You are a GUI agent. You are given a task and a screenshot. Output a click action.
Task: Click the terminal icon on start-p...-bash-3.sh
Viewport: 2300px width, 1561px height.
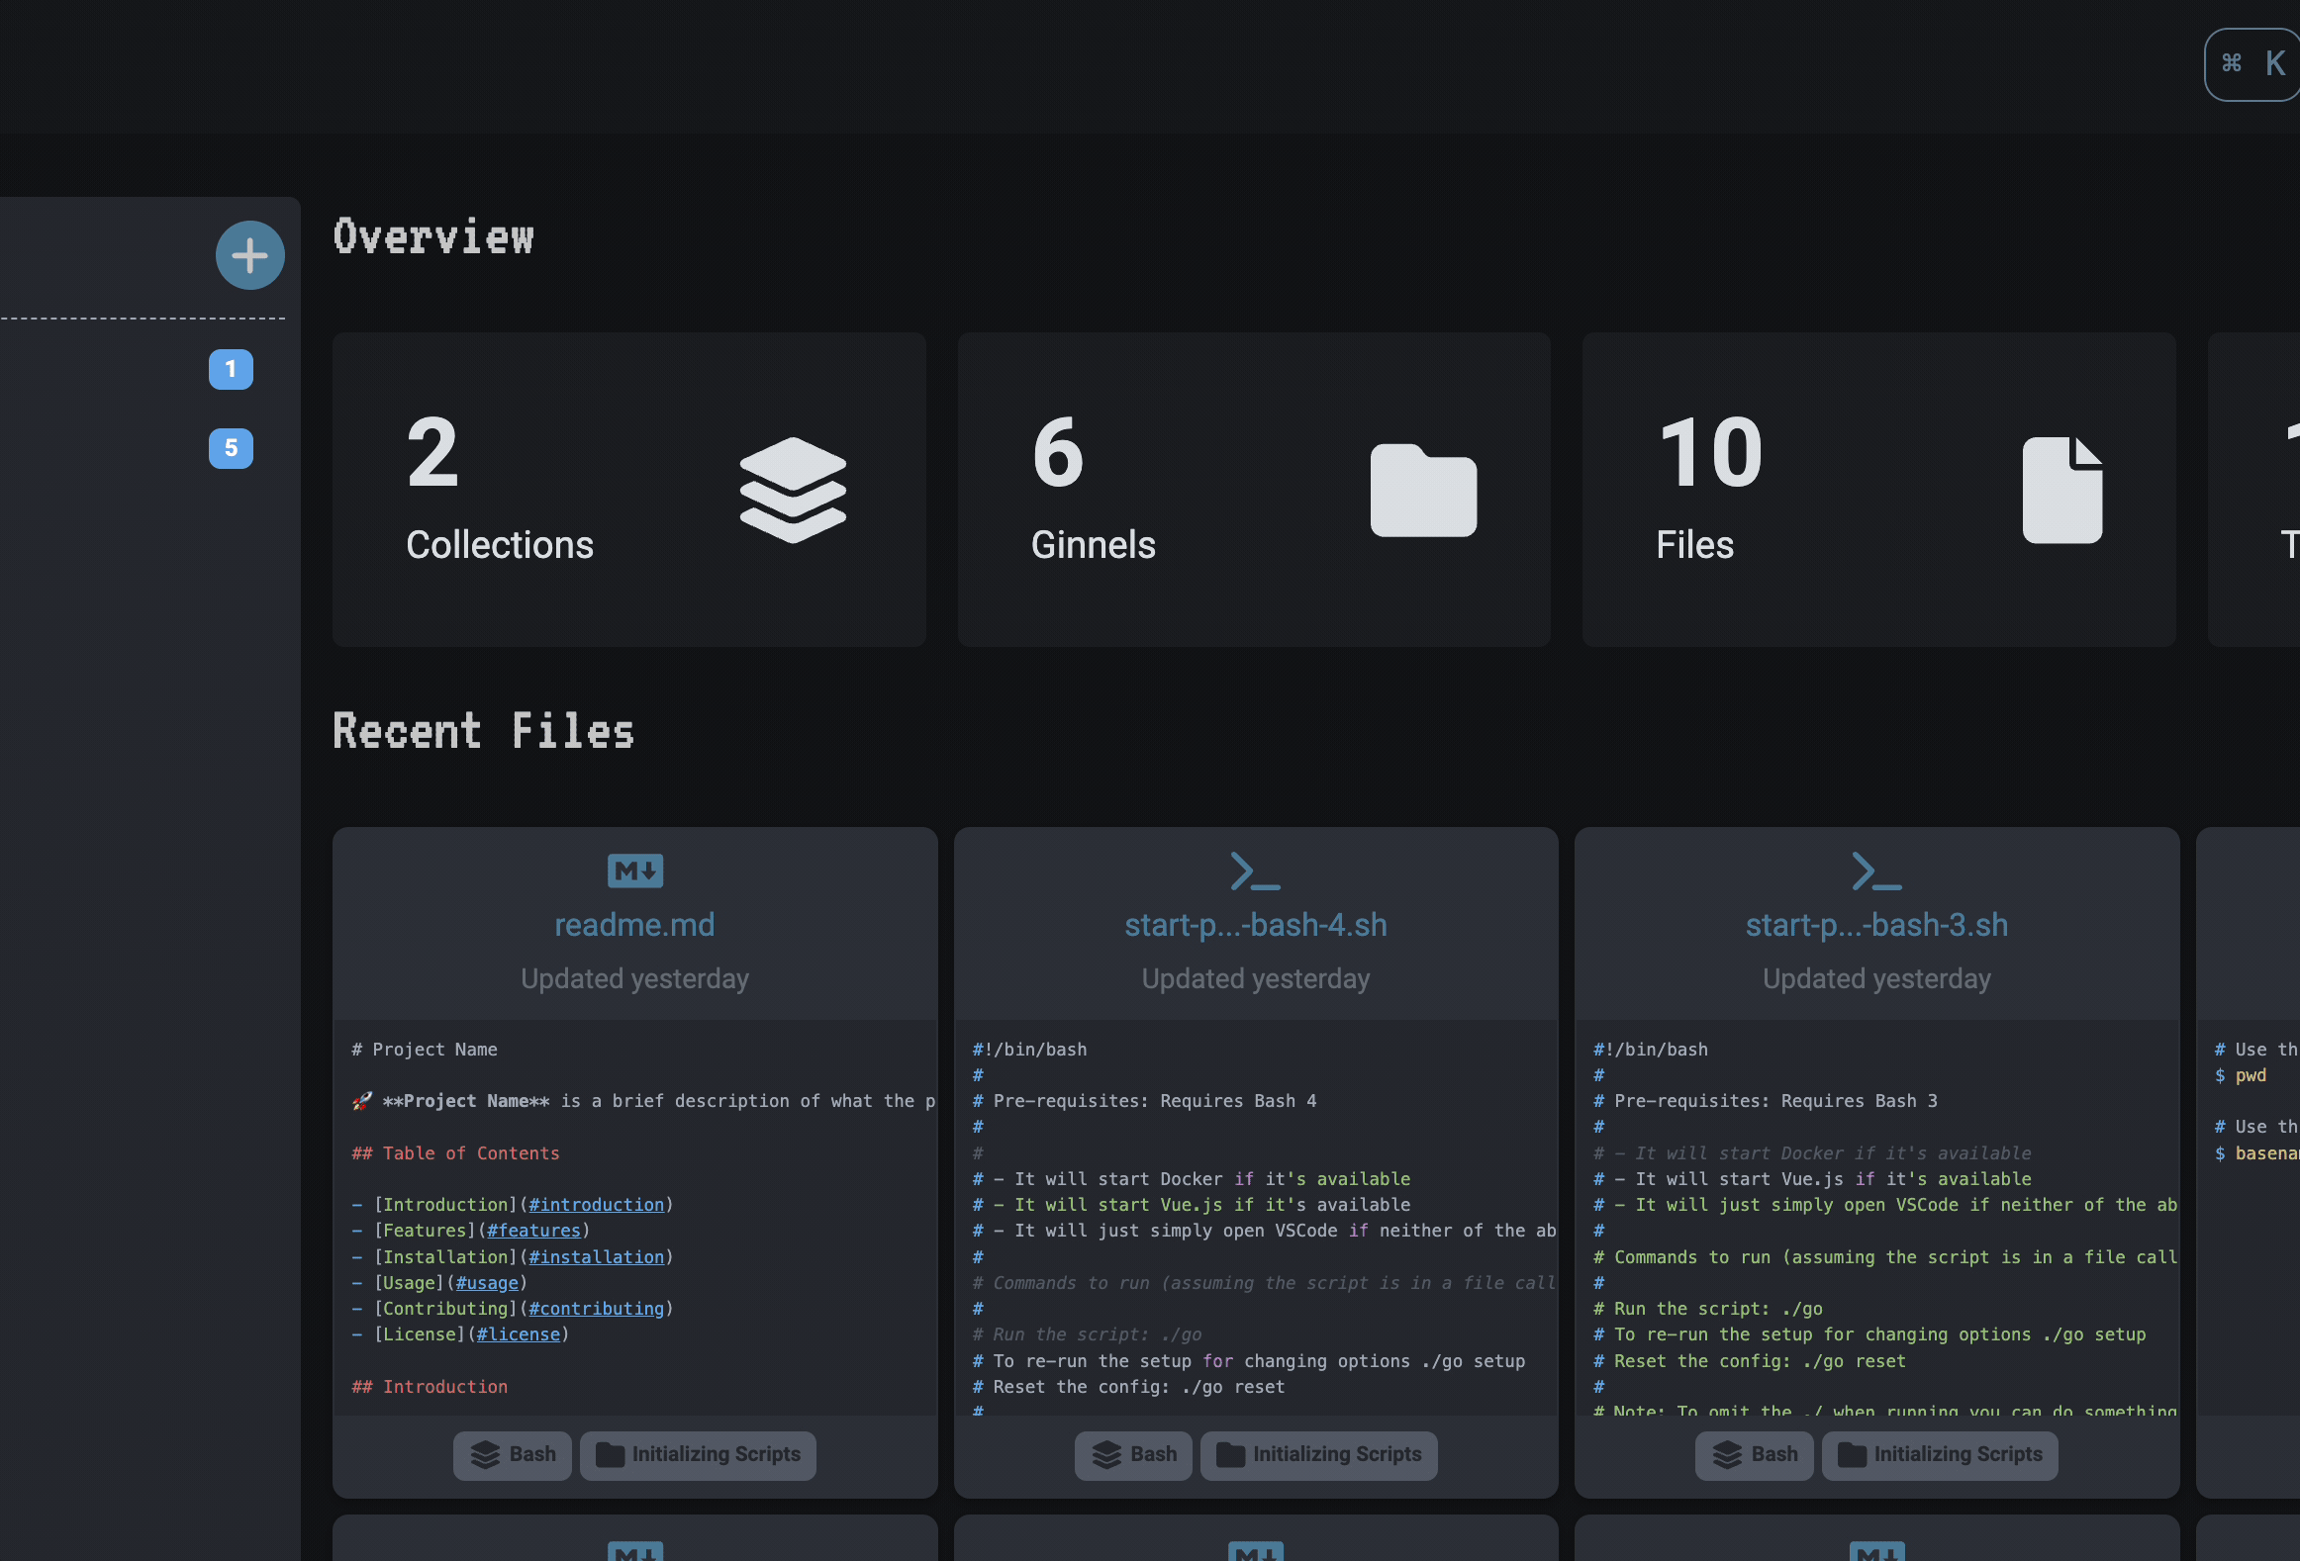pyautogui.click(x=1875, y=872)
